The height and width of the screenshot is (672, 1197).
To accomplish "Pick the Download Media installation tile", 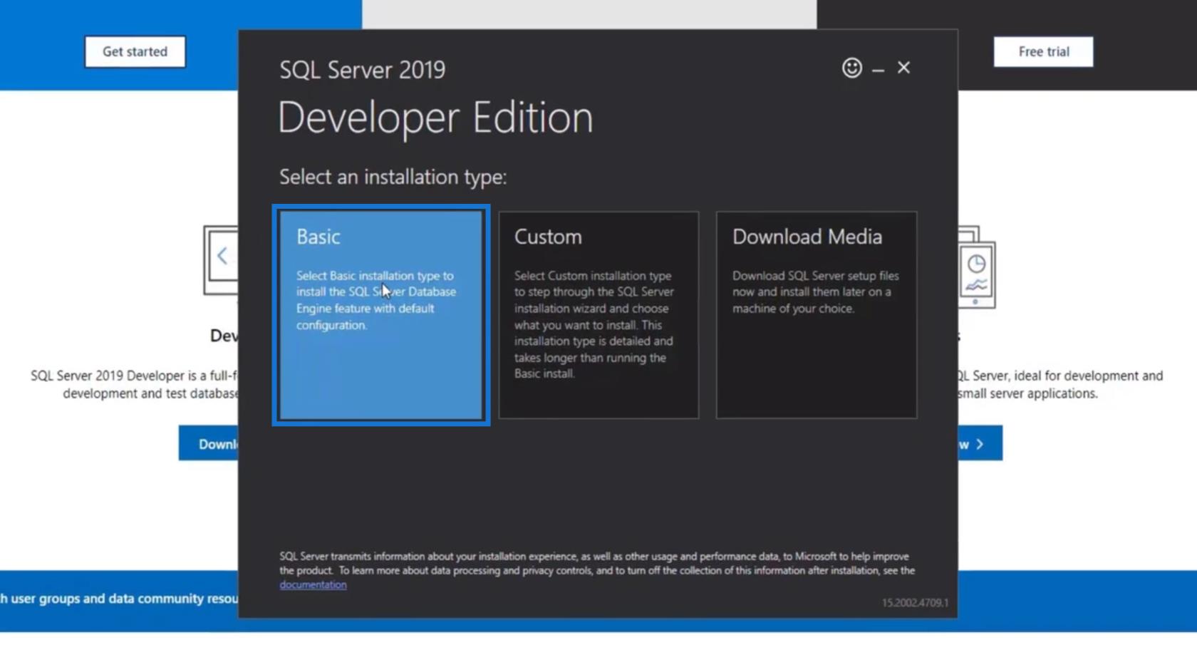I will click(817, 315).
